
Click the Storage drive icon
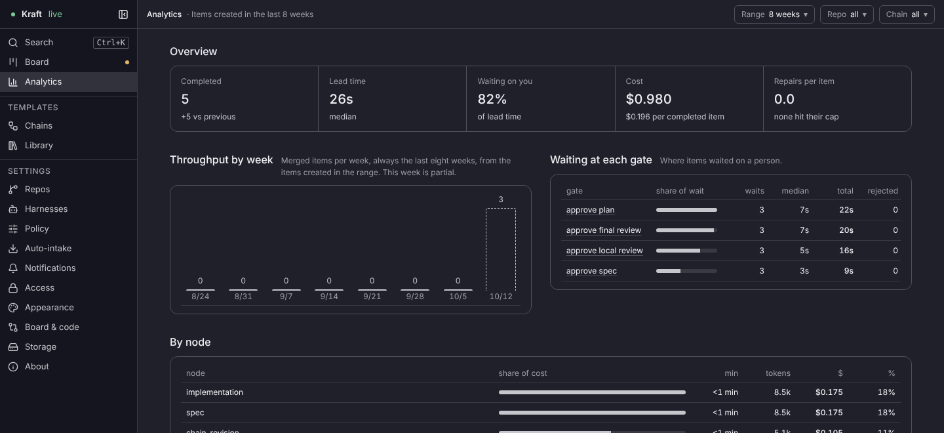(13, 347)
